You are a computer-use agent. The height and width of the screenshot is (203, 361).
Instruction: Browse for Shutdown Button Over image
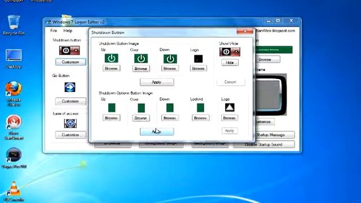(141, 69)
